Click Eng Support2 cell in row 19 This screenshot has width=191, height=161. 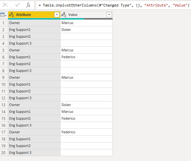pos(34,146)
